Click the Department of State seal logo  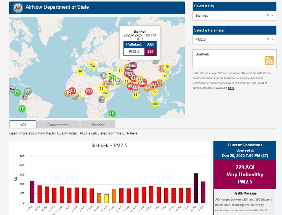pyautogui.click(x=18, y=7)
